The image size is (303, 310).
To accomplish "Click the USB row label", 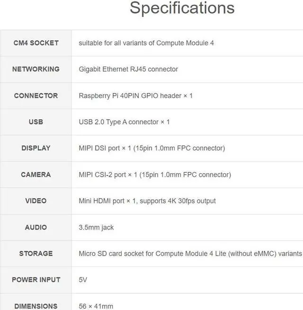I will click(x=36, y=122).
